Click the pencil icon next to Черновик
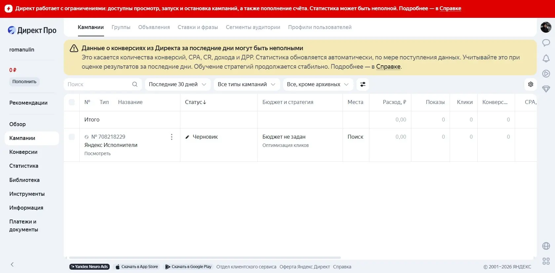Screen dimensions: 555x273 tap(187, 137)
